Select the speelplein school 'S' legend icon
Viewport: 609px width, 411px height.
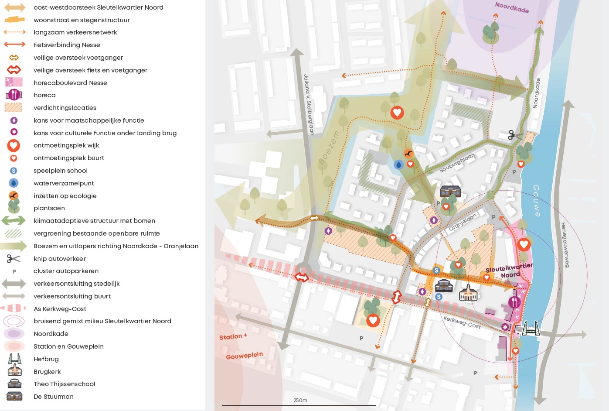[x=14, y=171]
